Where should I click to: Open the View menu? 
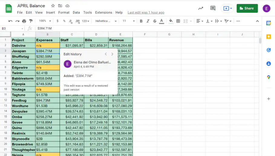39,12
